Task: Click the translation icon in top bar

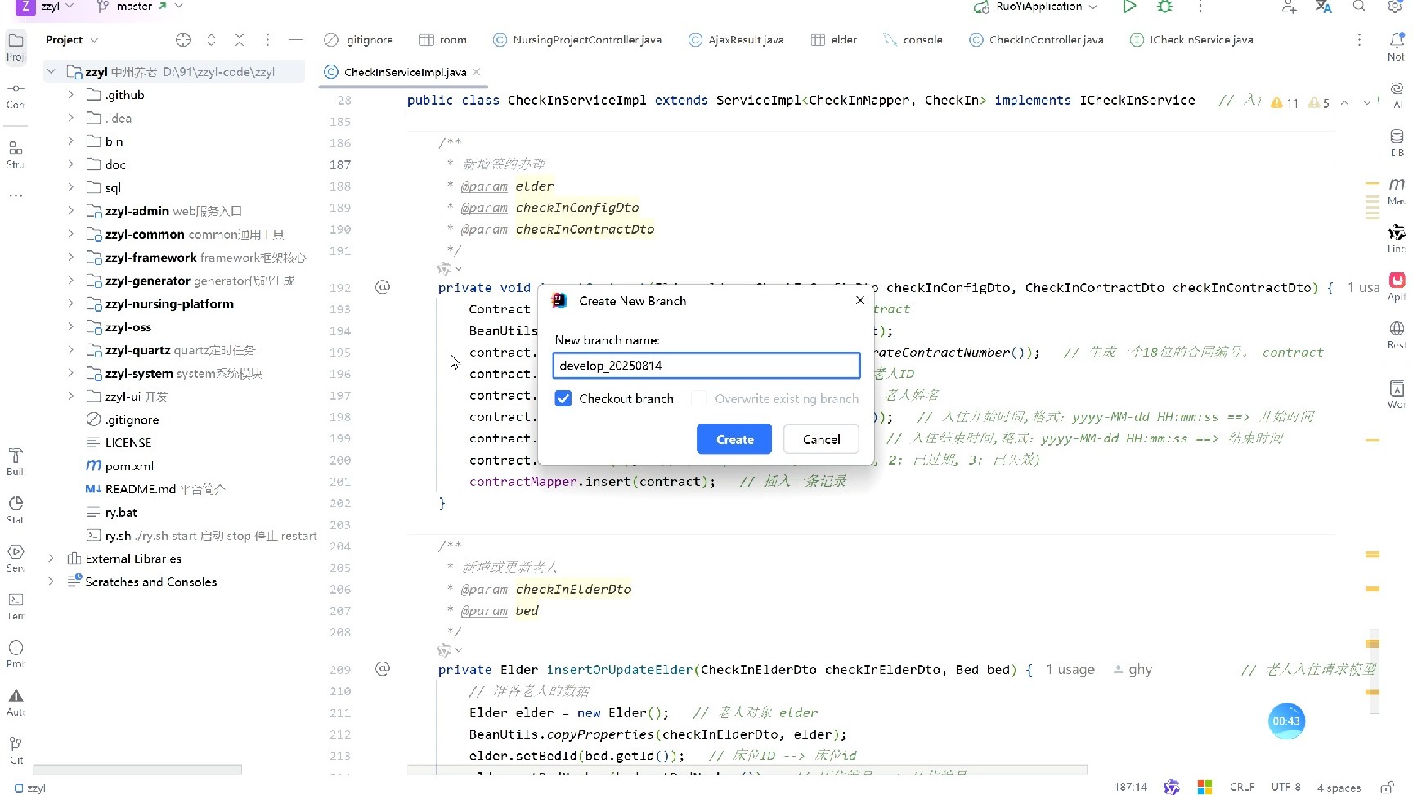Action: click(1324, 7)
